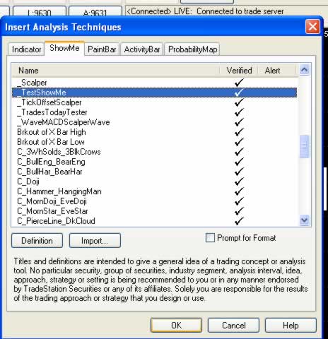
Task: Open the ProbabilityMap tab
Action: coord(192,49)
